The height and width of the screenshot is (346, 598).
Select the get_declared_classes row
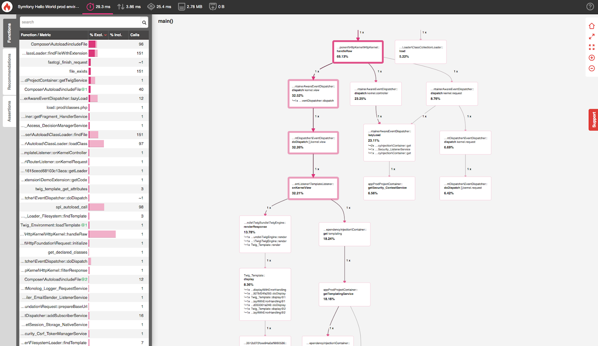pyautogui.click(x=84, y=252)
